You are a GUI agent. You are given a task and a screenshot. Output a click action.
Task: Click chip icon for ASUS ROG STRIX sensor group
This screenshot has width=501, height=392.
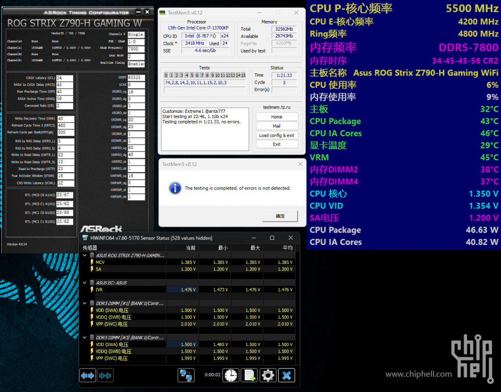click(92, 255)
